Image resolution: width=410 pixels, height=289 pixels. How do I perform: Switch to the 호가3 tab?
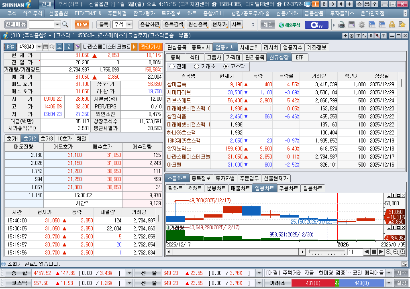coord(47,138)
